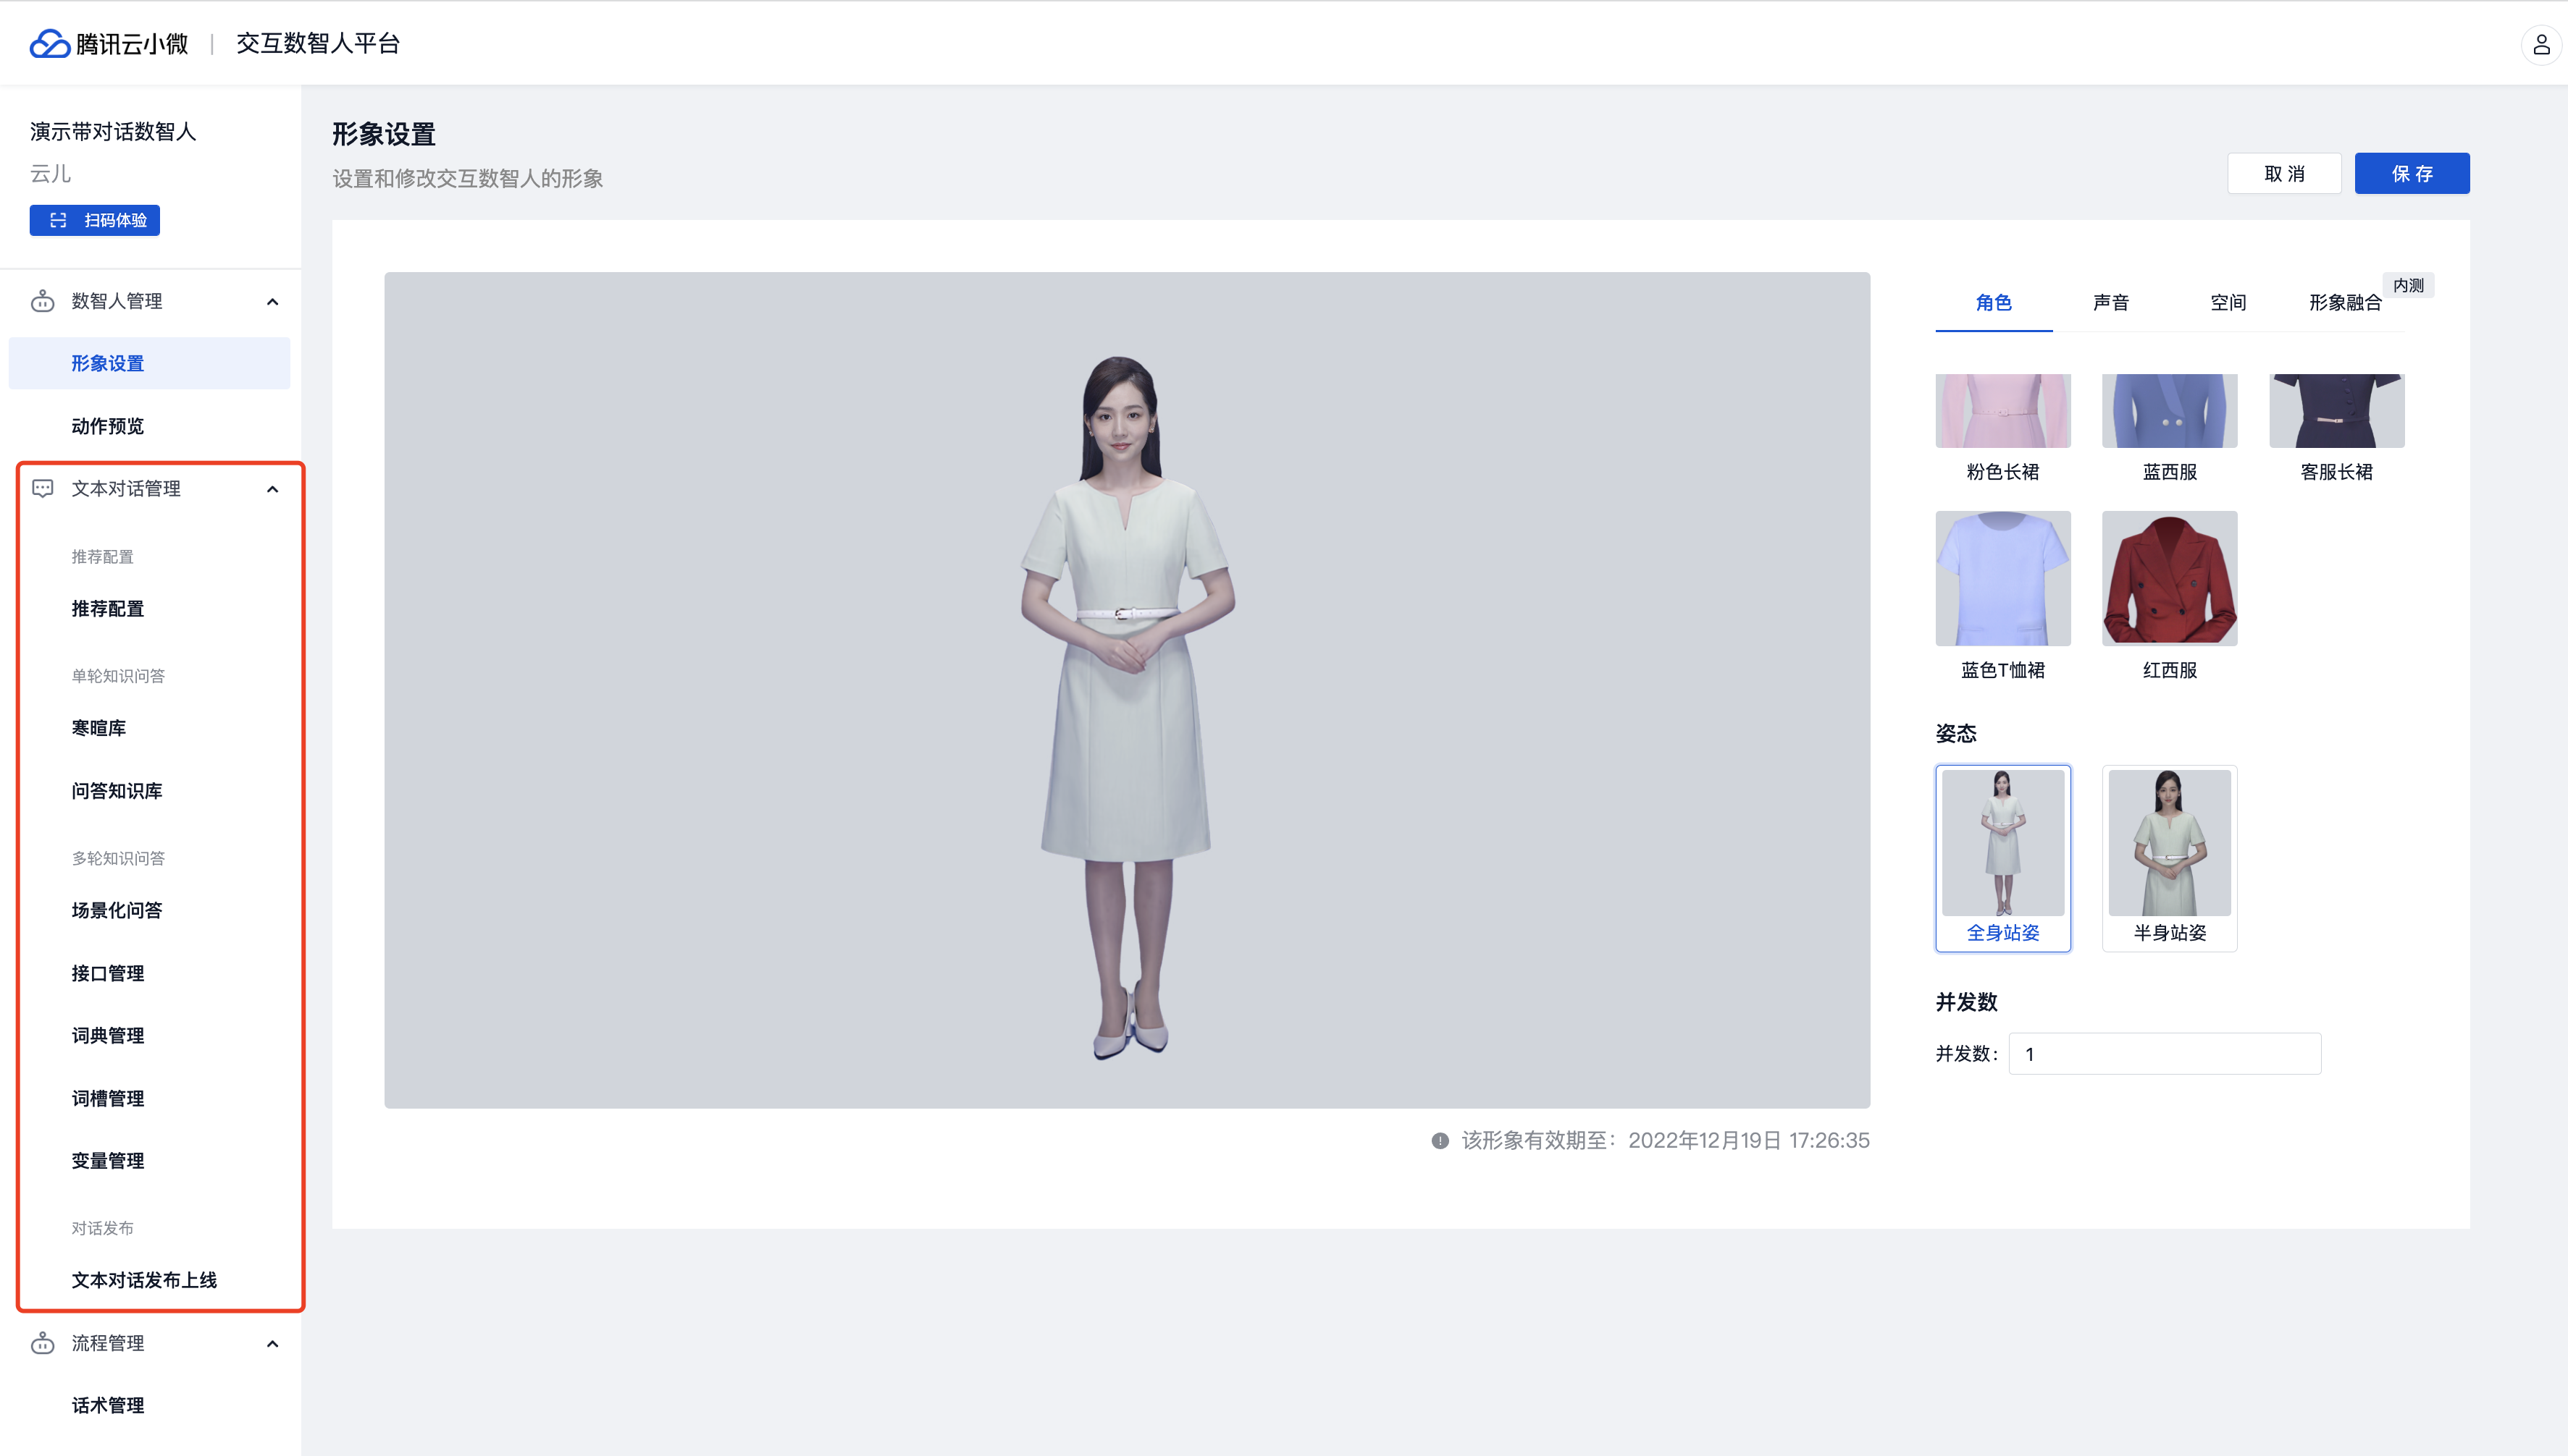Pick the 红西服 outfit option
The height and width of the screenshot is (1456, 2568).
coord(2169,578)
